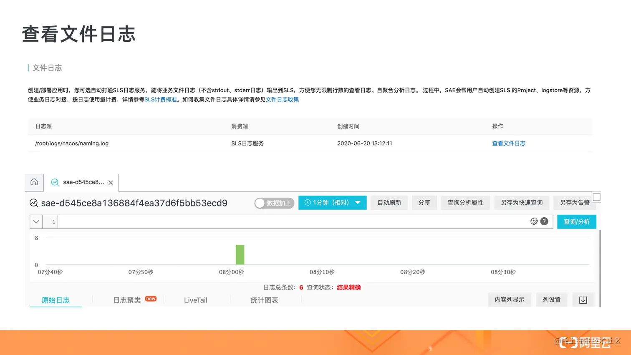Click the logstore icon beside sae-d545ce8... tab label

tap(55, 182)
